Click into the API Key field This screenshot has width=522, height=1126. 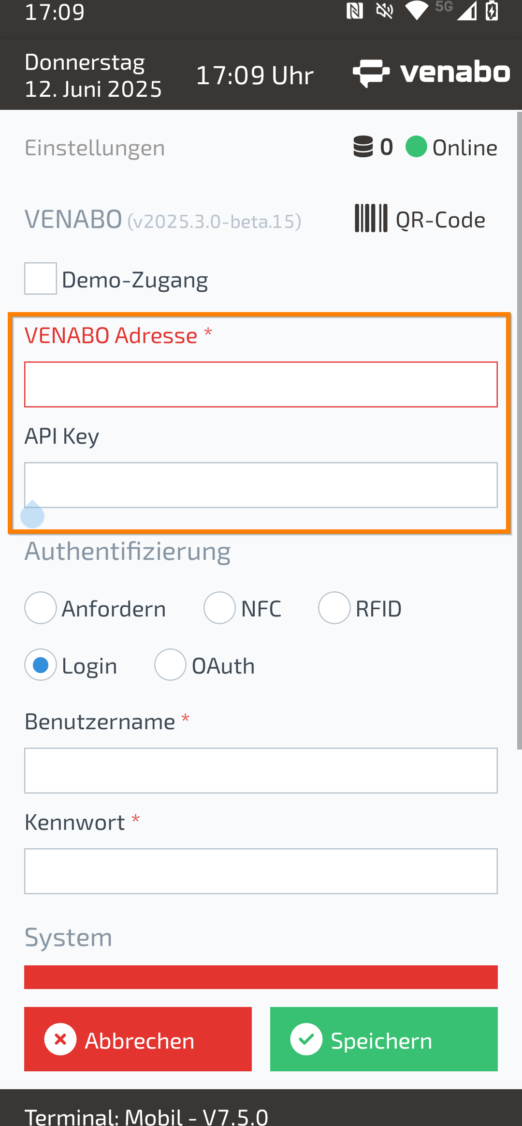coord(261,485)
